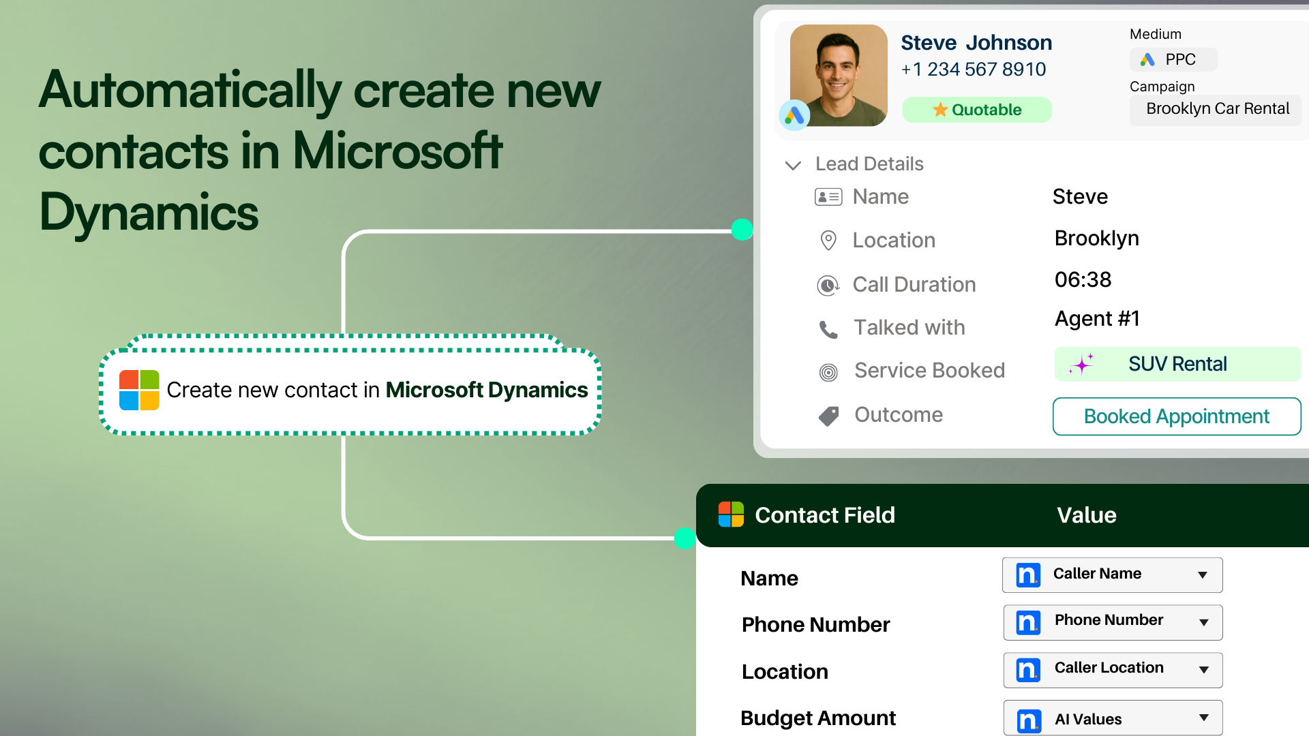Screen dimensions: 1309x736
Task: Click Steve Johnson's profile photo
Action: [x=839, y=75]
